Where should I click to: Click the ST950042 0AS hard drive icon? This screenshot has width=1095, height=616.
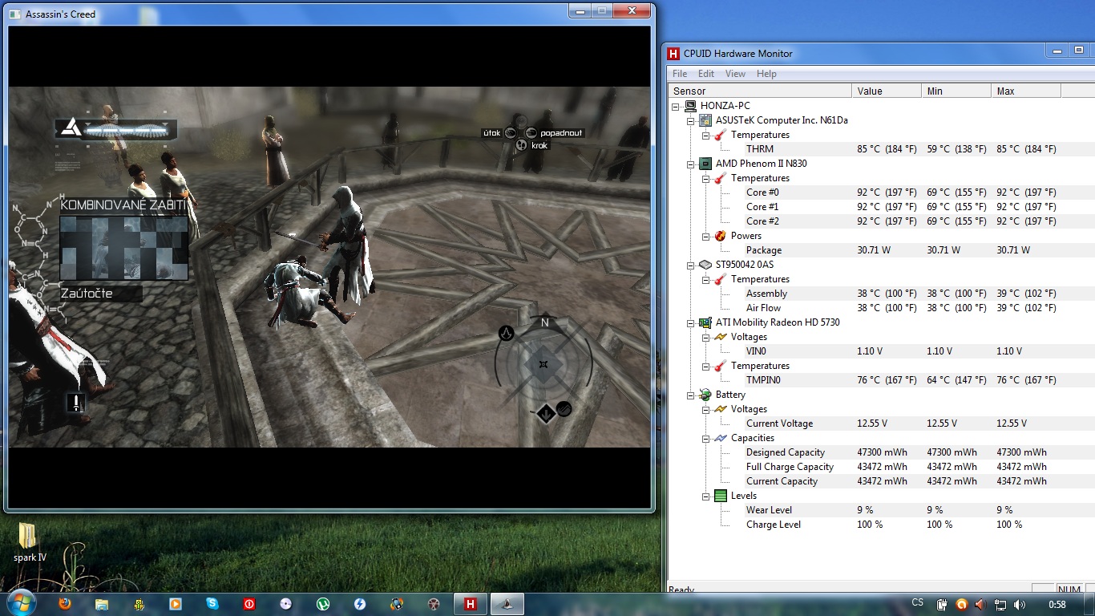(705, 265)
